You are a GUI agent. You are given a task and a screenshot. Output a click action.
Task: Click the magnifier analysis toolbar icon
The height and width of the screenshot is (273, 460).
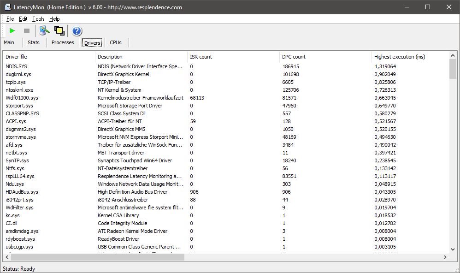pyautogui.click(x=44, y=31)
